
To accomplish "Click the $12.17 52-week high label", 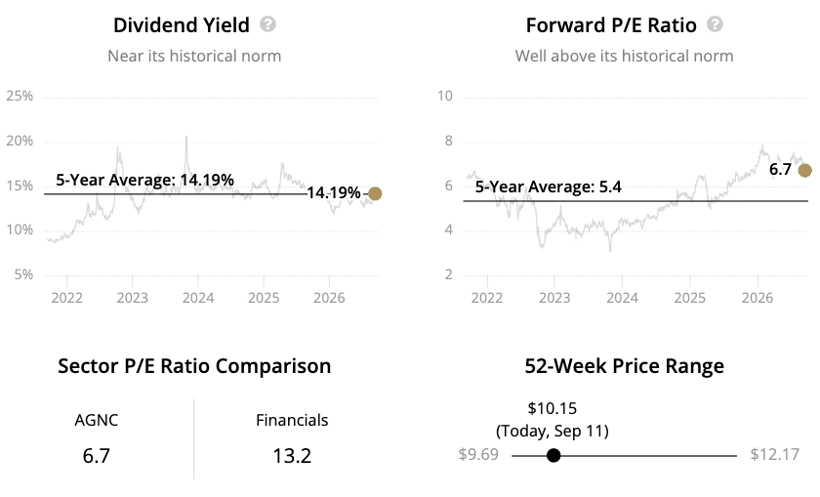I will click(x=774, y=454).
